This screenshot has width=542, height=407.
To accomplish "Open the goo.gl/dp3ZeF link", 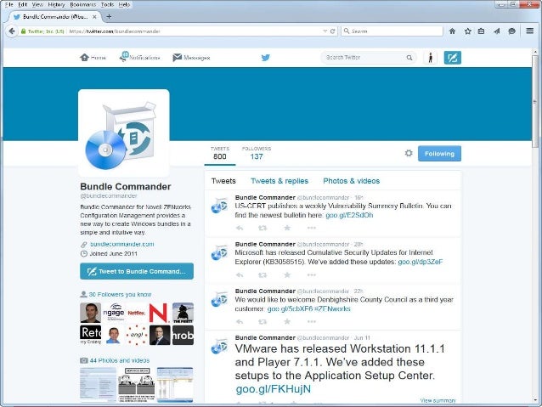I will pyautogui.click(x=420, y=262).
